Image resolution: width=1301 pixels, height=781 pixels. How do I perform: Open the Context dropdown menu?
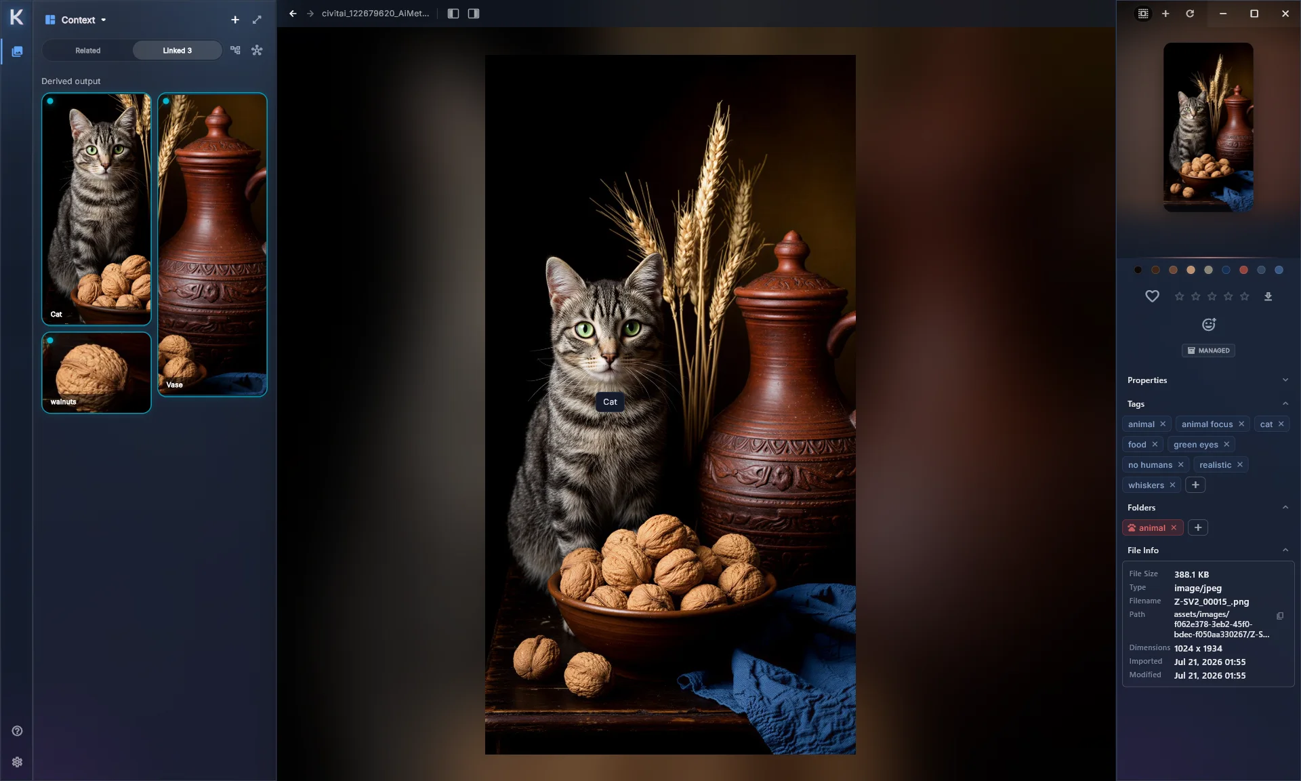(x=76, y=20)
